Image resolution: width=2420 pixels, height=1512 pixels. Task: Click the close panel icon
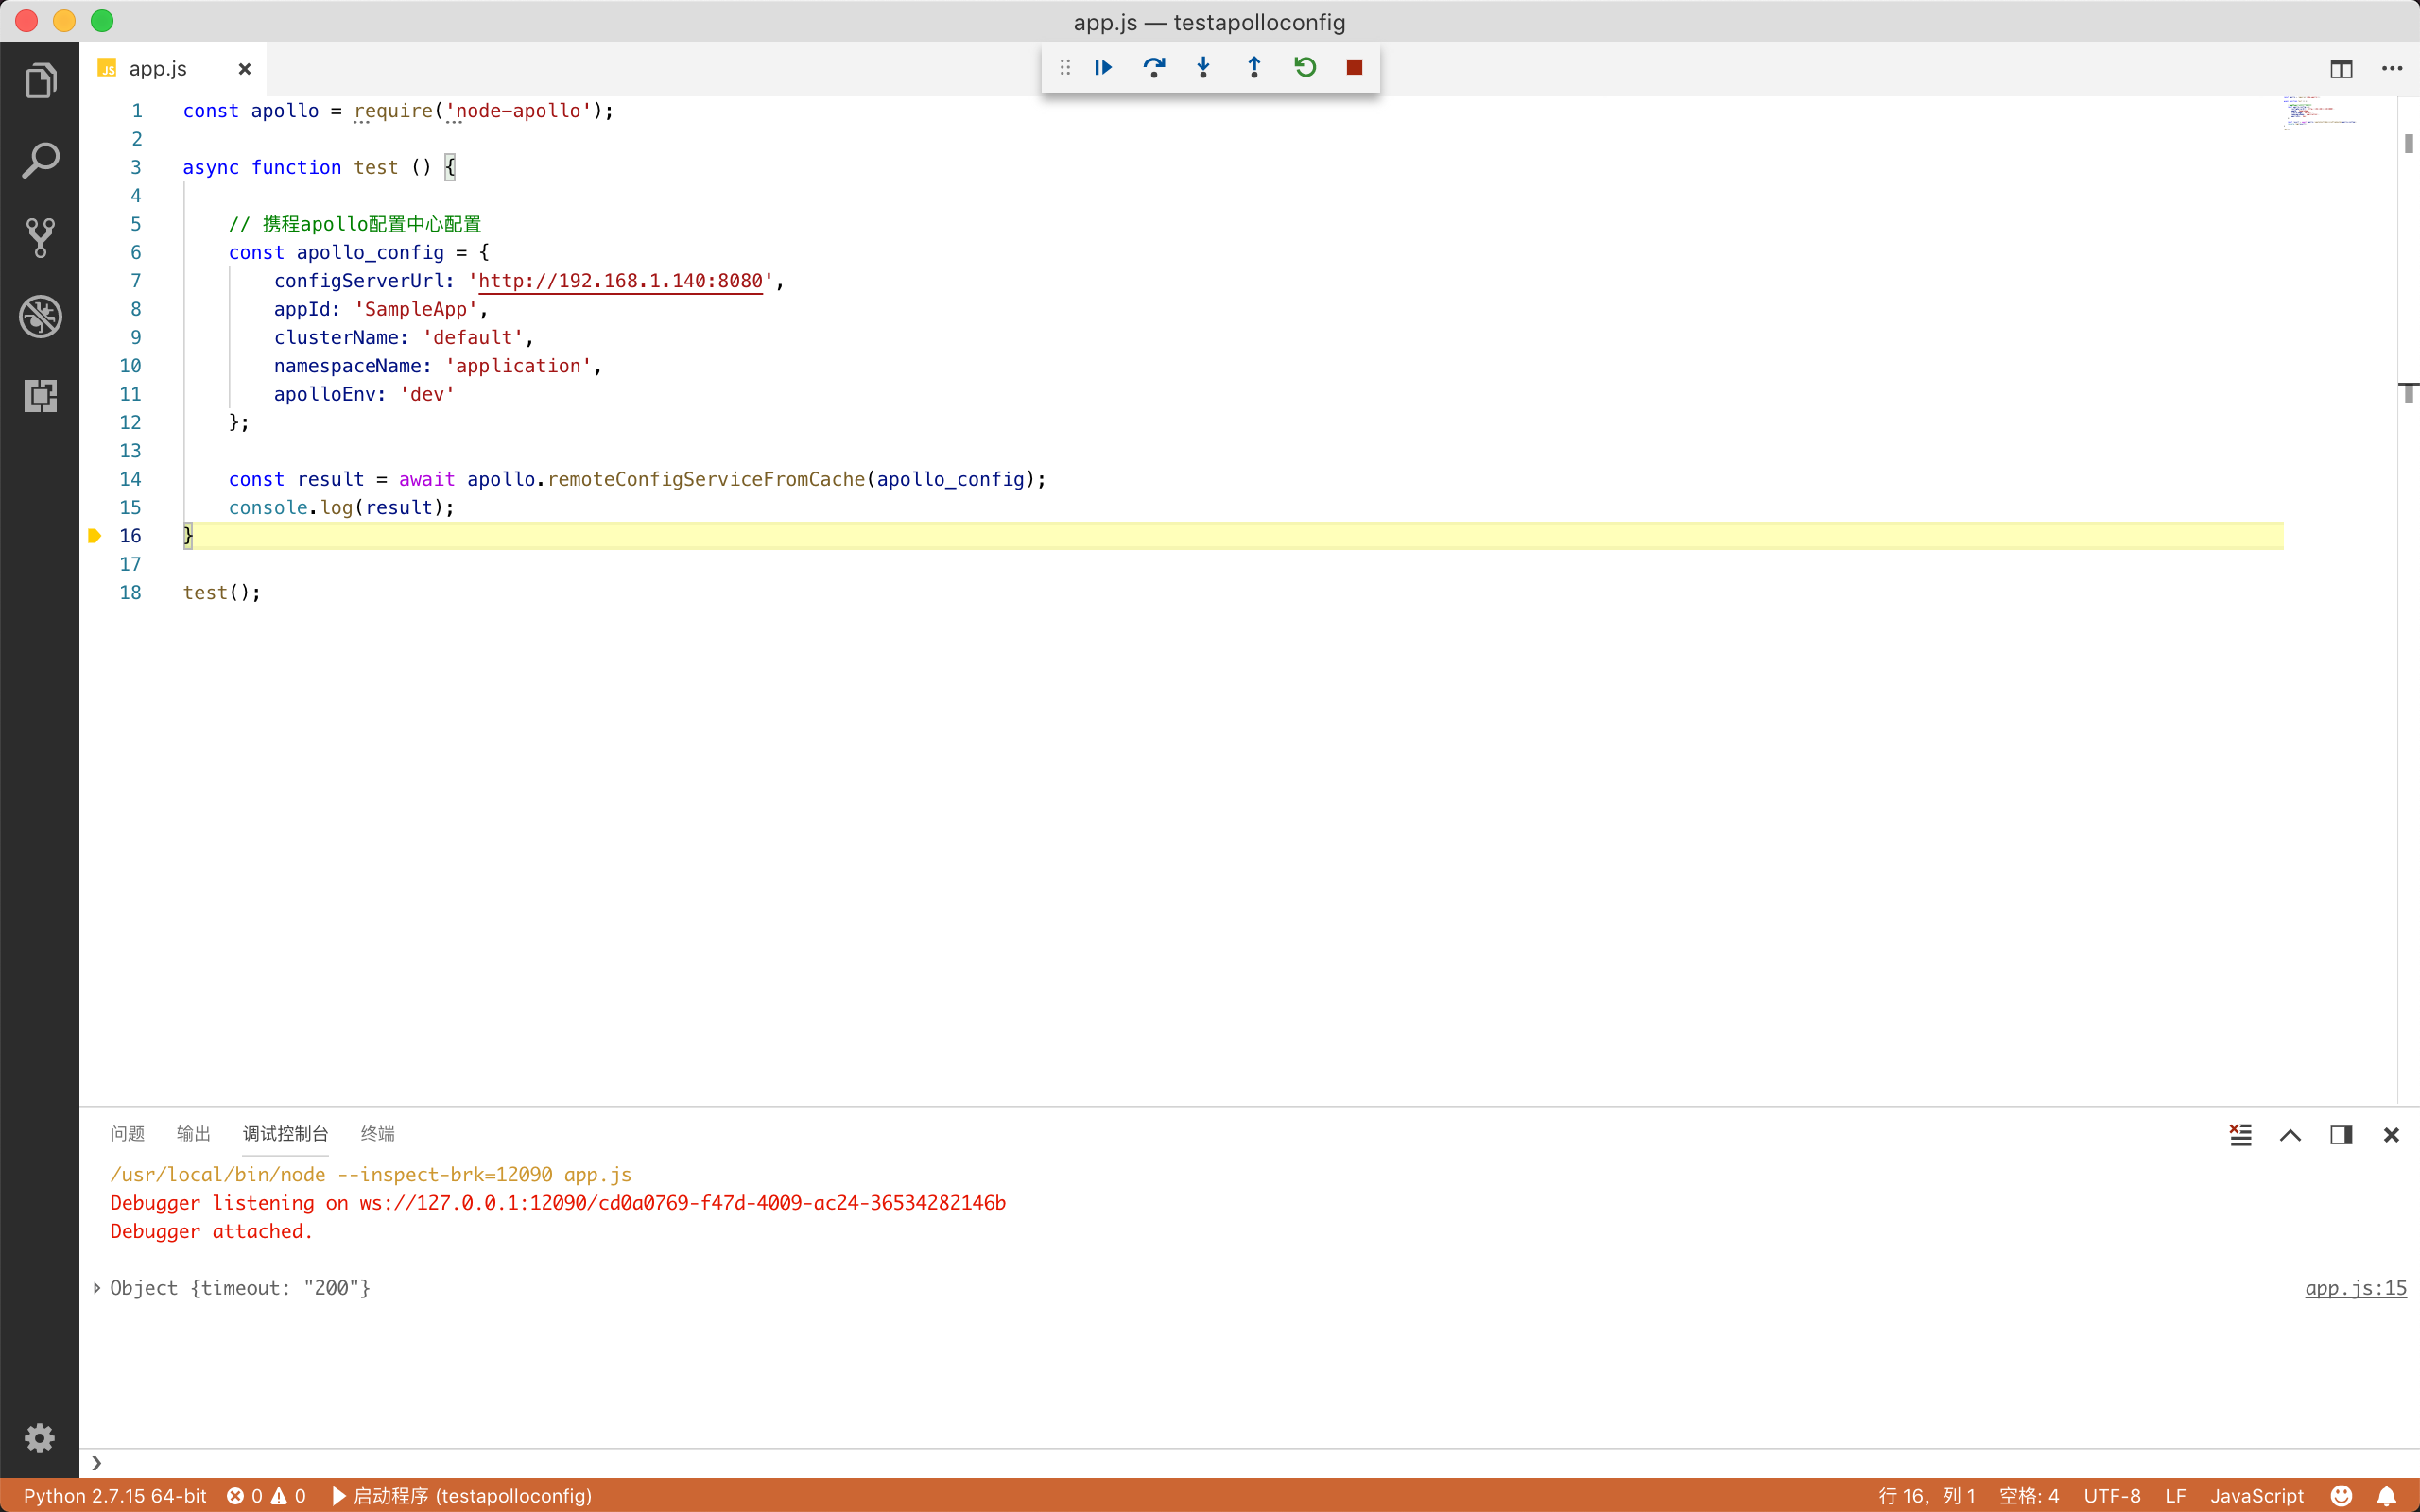tap(2394, 1134)
